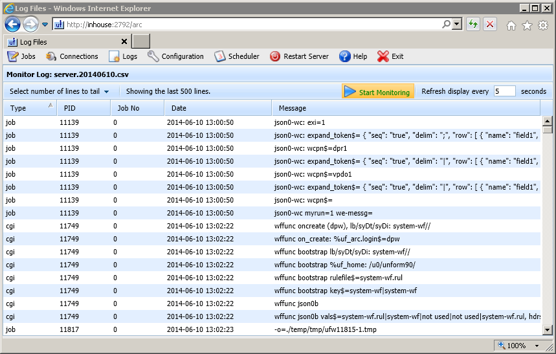This screenshot has width=556, height=354.
Task: Click the refresh interval seconds input field
Action: pos(504,91)
